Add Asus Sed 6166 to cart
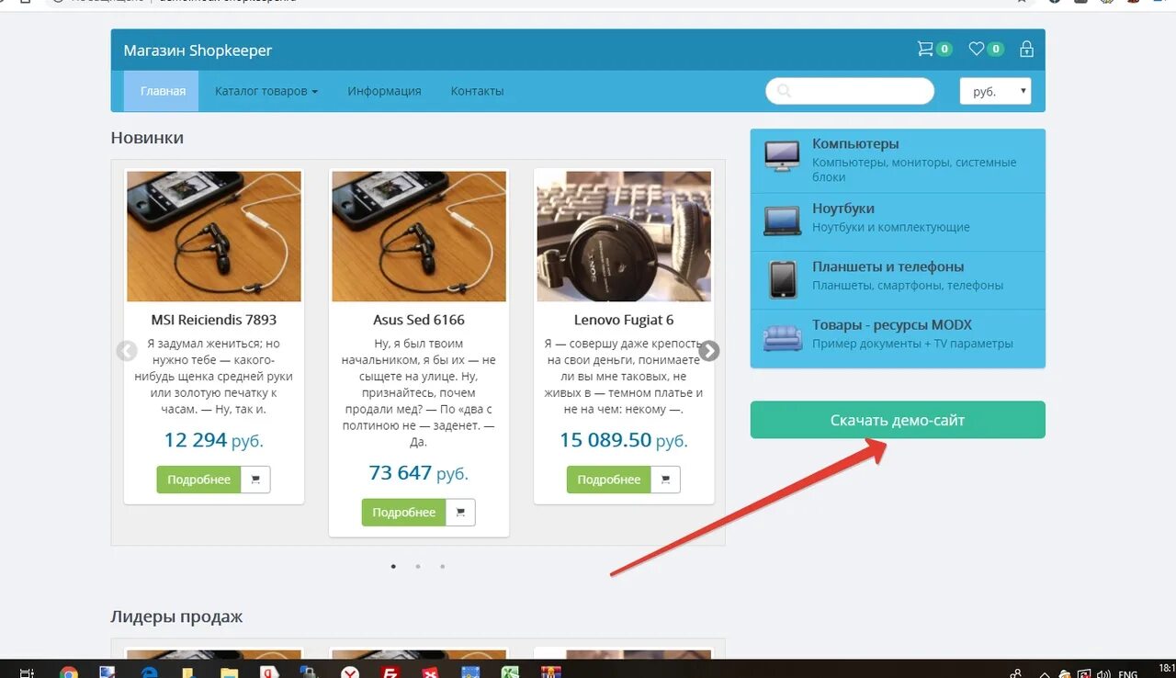1176x678 pixels. [460, 513]
